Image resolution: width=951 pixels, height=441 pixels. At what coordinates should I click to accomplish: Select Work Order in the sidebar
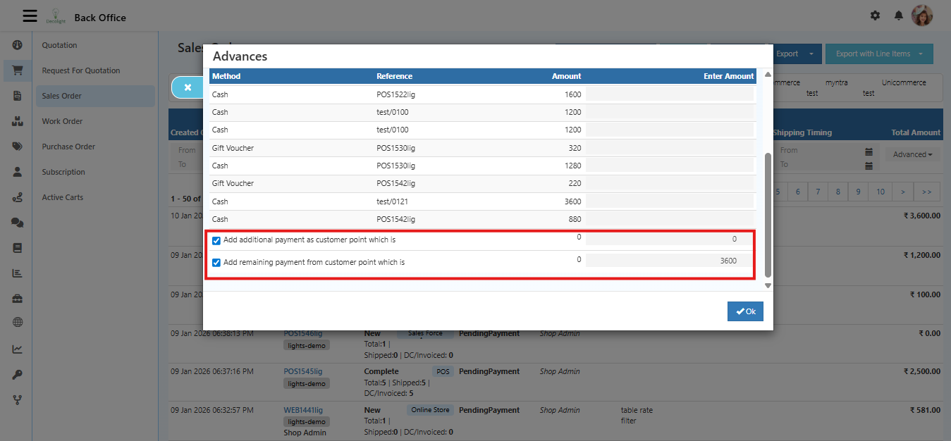coord(62,121)
